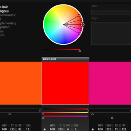
Task: Choose the Compound color rule
Action: click(5, 27)
